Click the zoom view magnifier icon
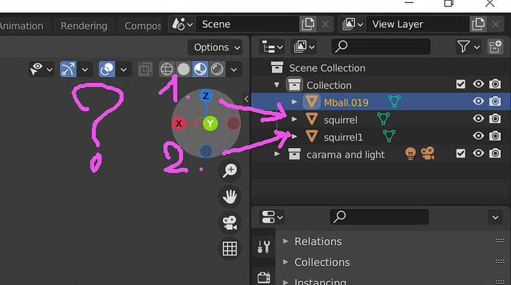The height and width of the screenshot is (285, 511). 230,170
